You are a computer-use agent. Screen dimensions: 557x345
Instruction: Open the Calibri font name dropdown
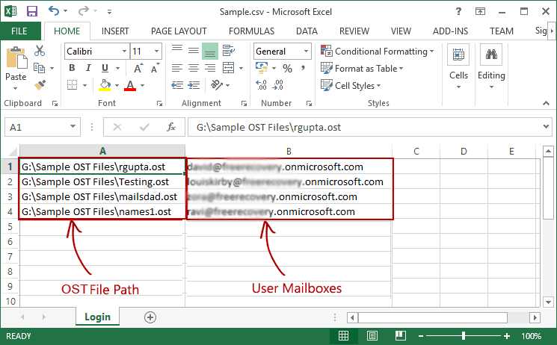(x=124, y=51)
